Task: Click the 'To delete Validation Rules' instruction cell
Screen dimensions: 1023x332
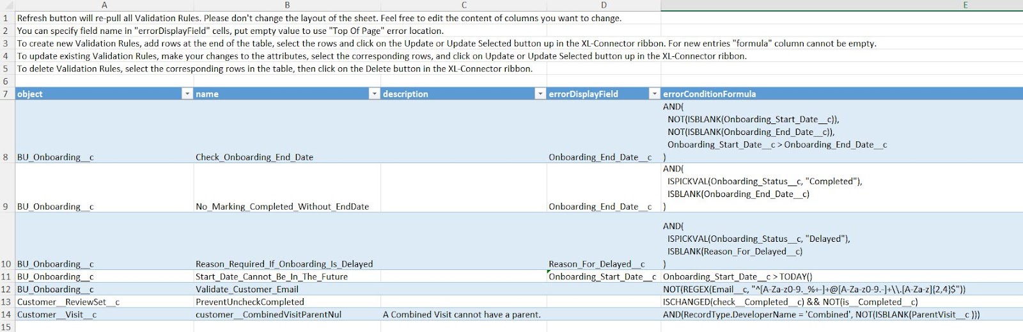Action: (275, 68)
